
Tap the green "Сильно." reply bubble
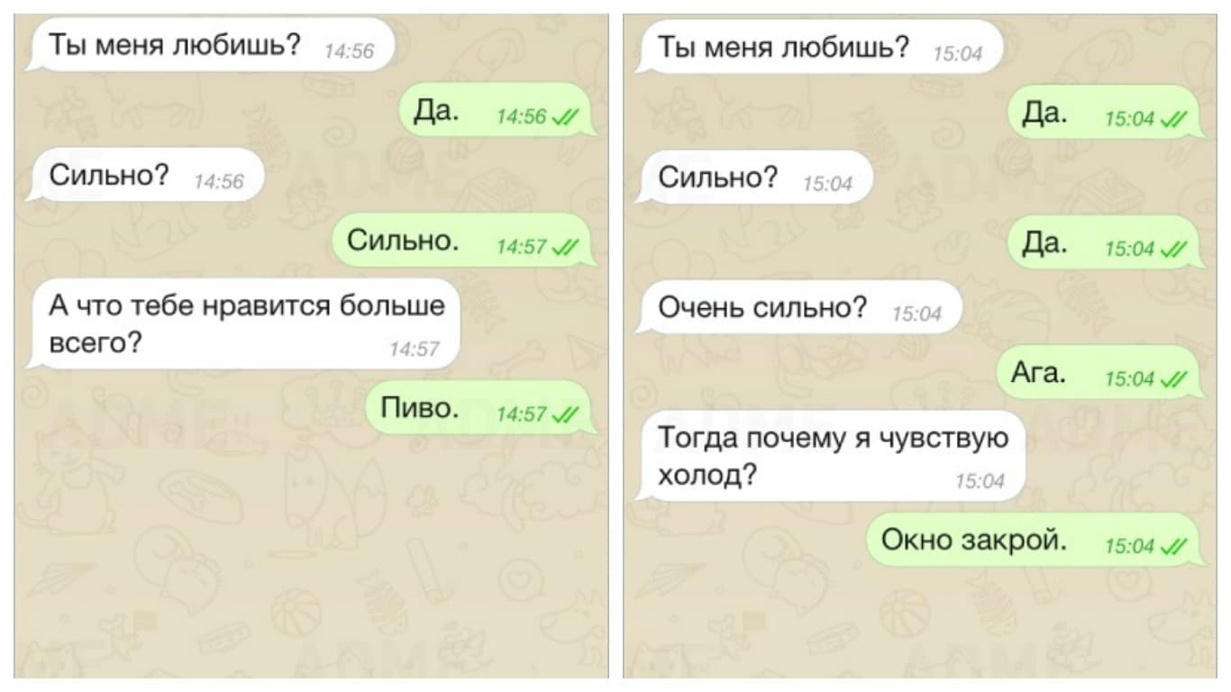pyautogui.click(x=463, y=241)
